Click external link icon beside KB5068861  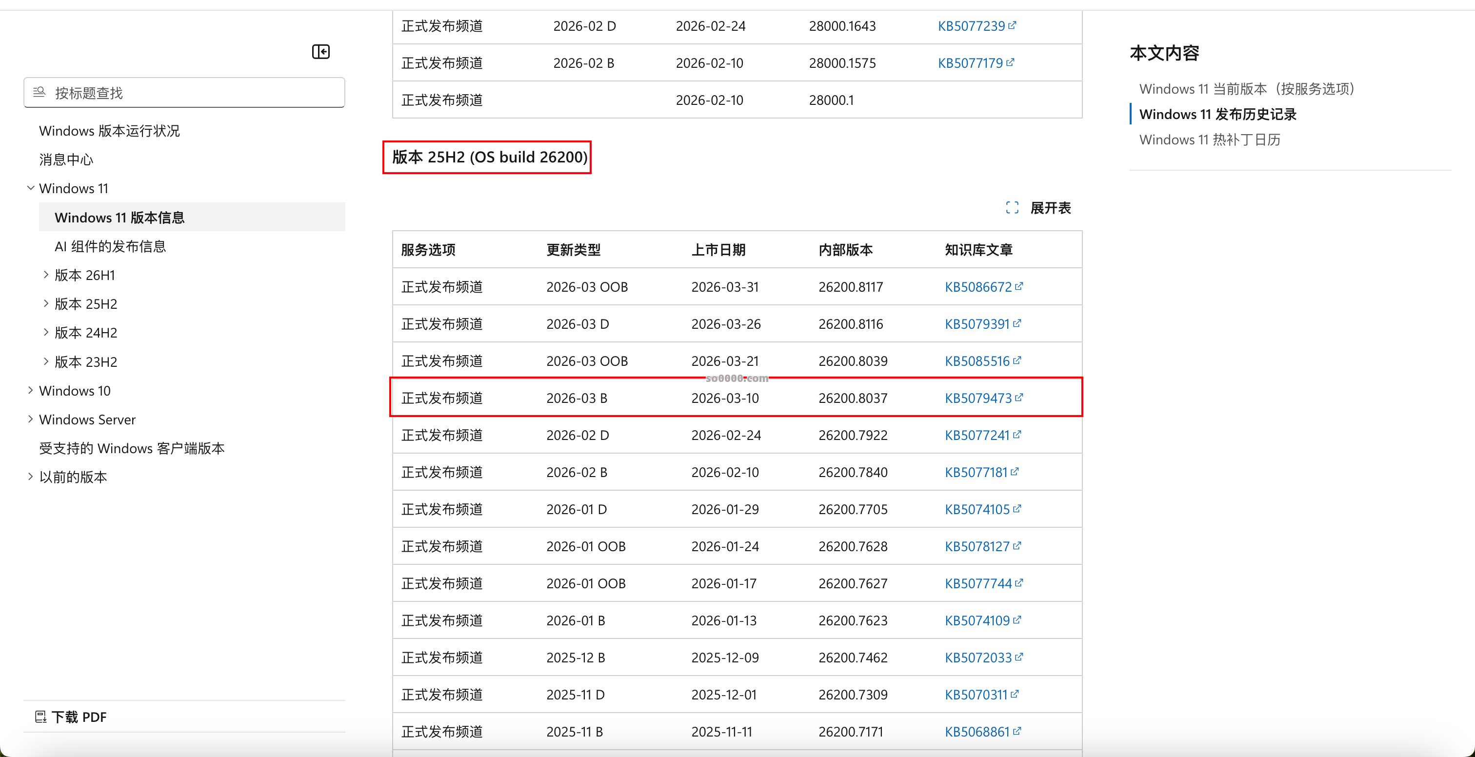coord(1017,731)
